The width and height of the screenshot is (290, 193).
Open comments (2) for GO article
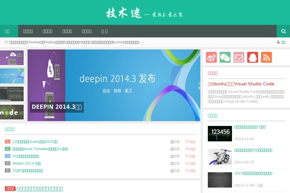(175, 156)
